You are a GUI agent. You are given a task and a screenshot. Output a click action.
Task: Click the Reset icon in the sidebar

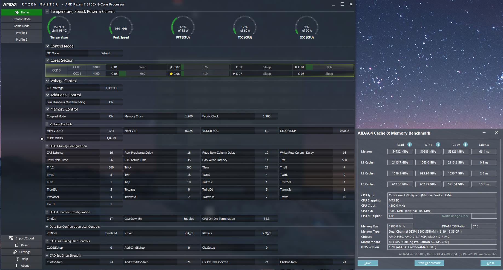point(17,245)
